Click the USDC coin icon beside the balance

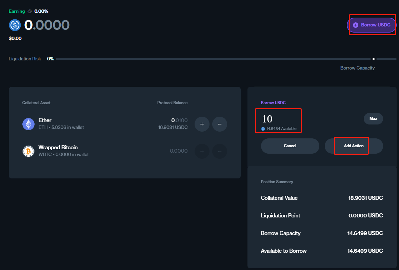tap(15, 25)
